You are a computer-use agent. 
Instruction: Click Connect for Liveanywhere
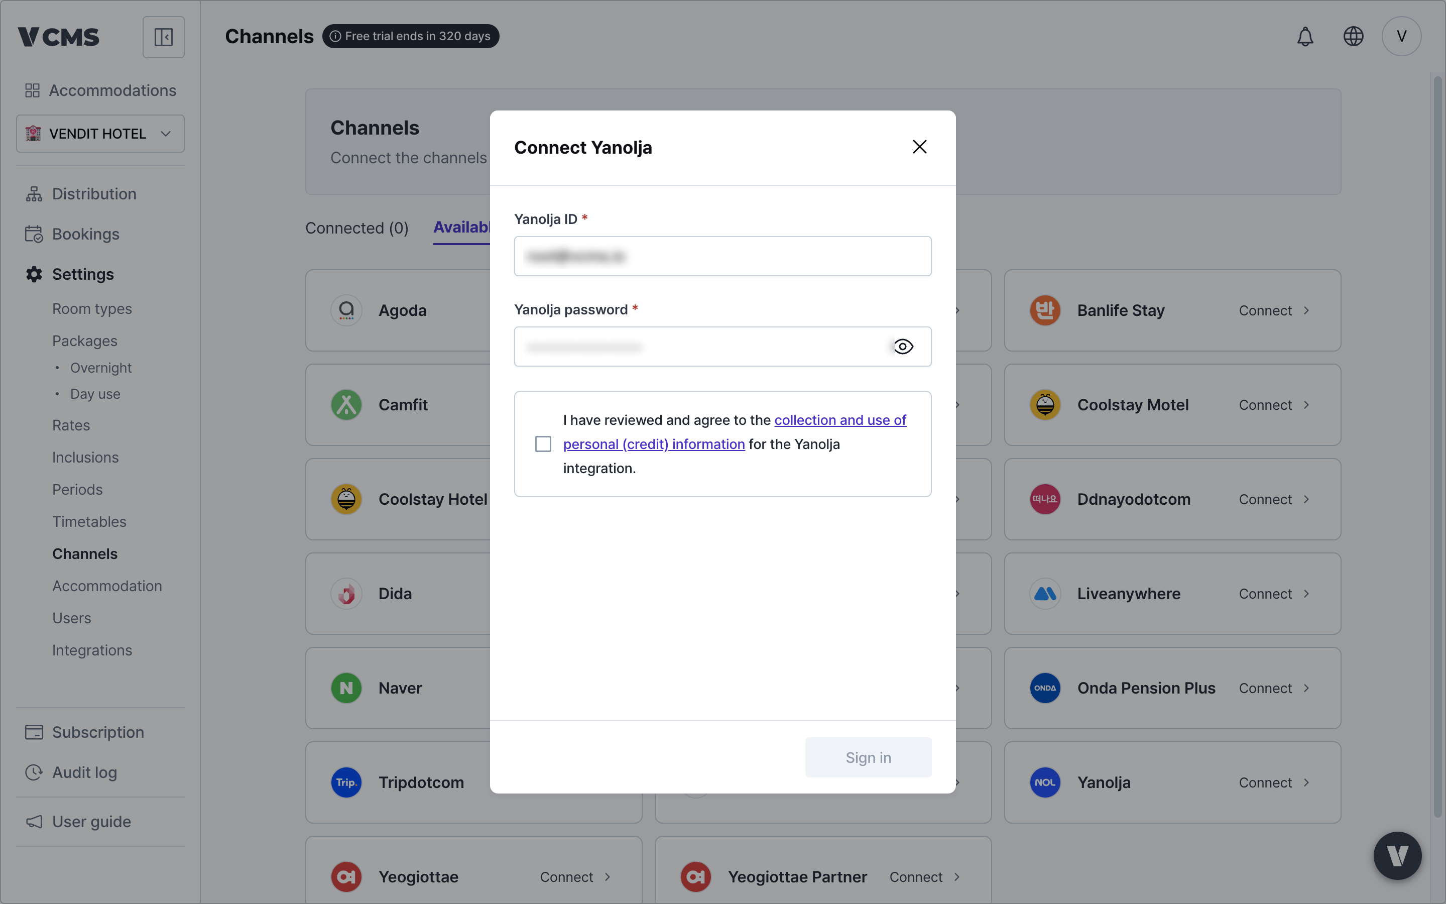(x=1266, y=594)
